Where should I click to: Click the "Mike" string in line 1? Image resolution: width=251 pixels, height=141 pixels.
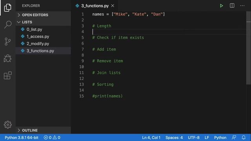[x=120, y=14]
